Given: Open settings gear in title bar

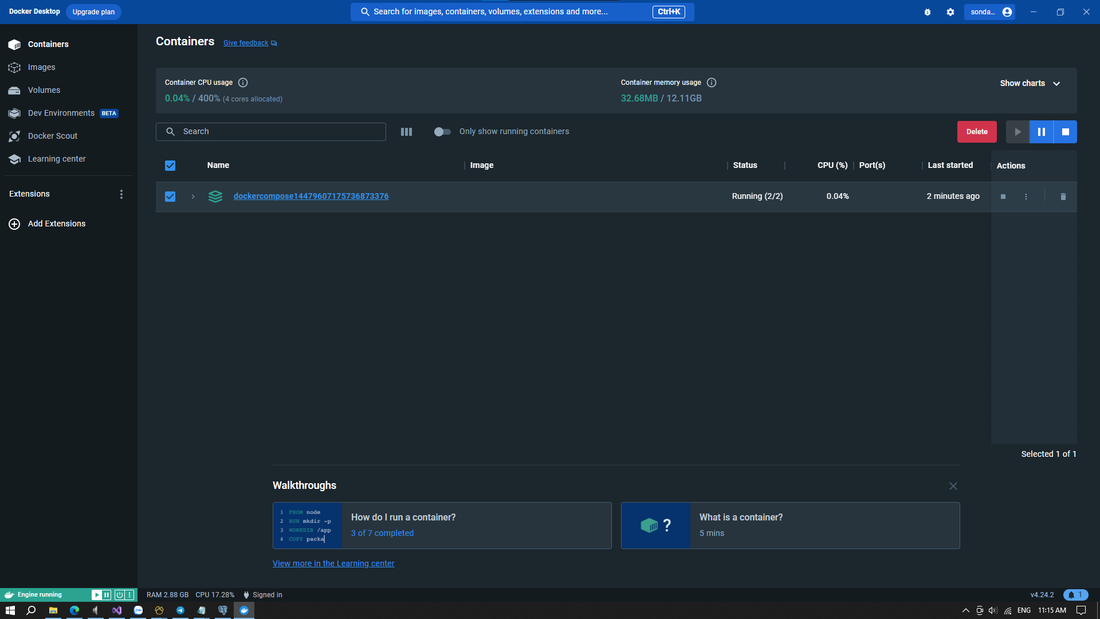Looking at the screenshot, I should tap(950, 12).
